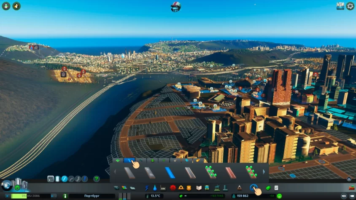Open the Economy green money panel
This screenshot has height=200, width=356.
(268, 188)
